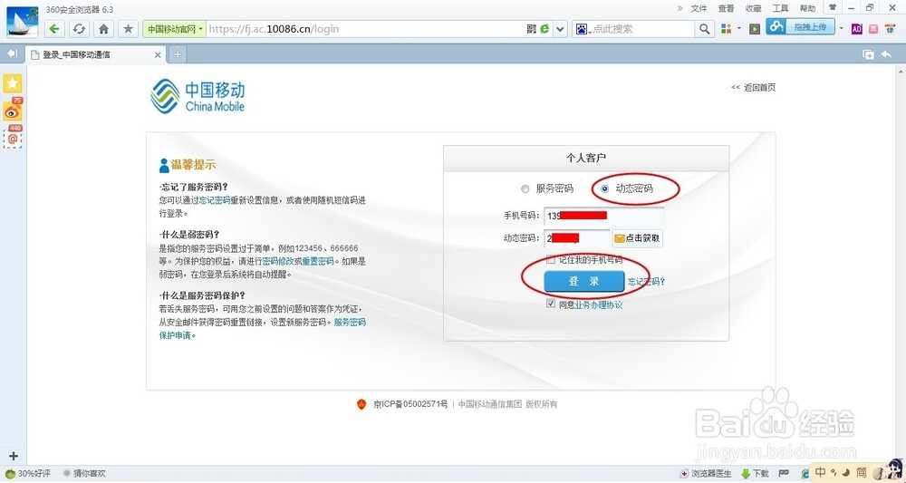This screenshot has width=906, height=483.
Task: Click the 手机号码 input field
Action: click(603, 216)
